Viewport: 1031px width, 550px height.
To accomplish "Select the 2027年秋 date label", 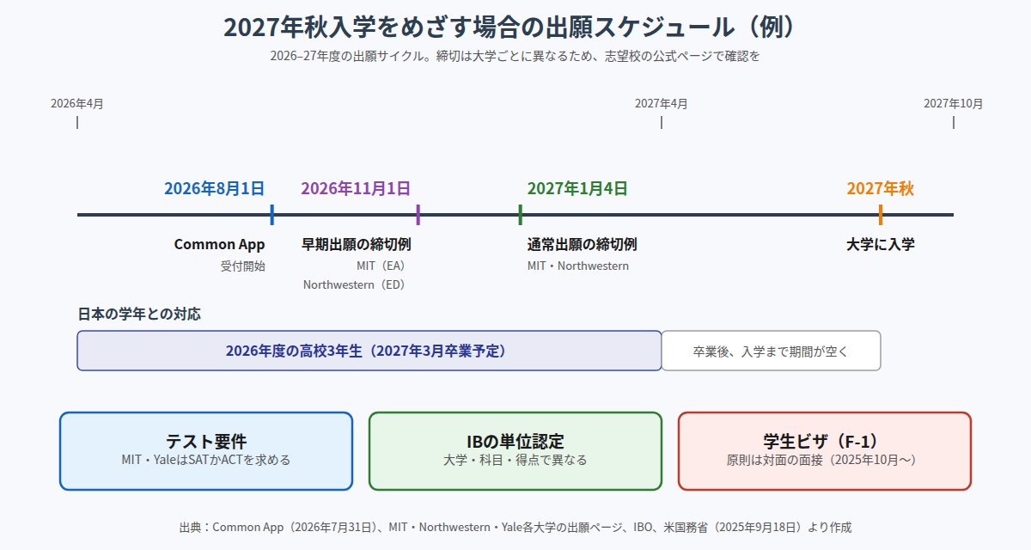I will point(881,188).
